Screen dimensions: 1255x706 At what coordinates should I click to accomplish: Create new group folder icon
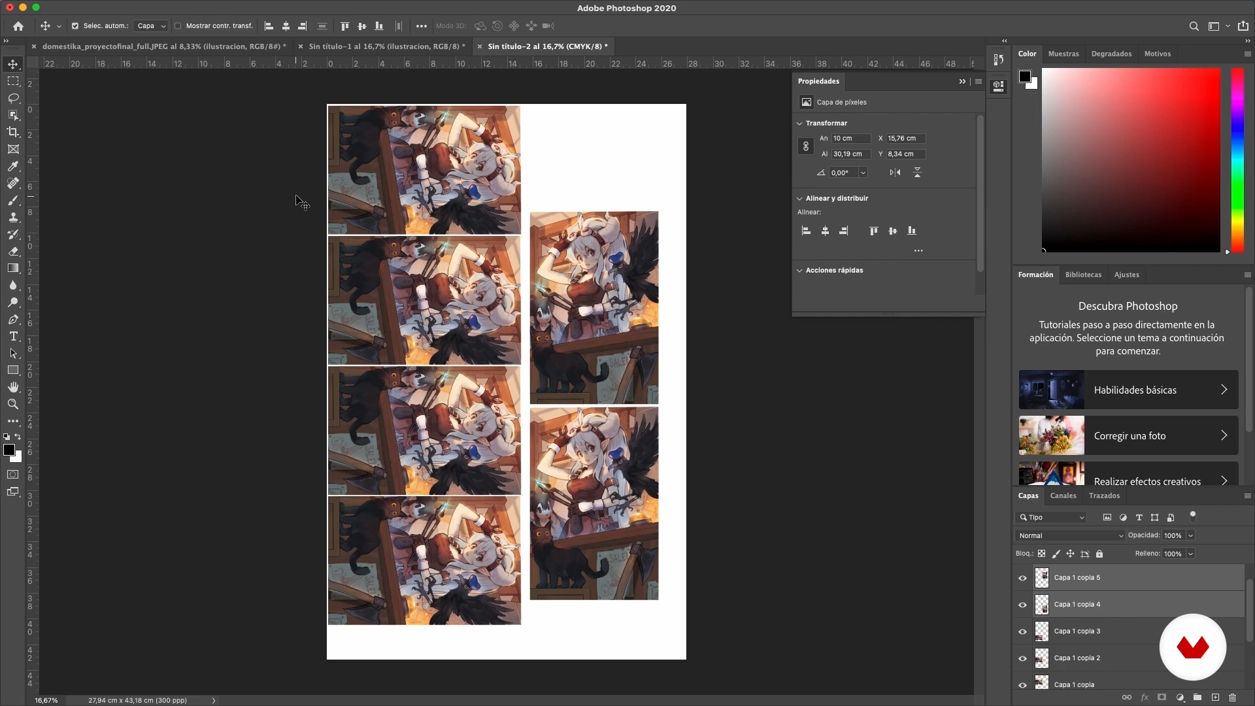(1197, 698)
